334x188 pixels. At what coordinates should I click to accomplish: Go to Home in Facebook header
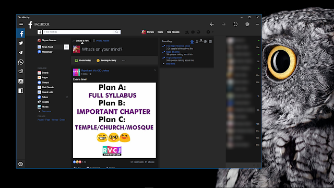(160, 32)
